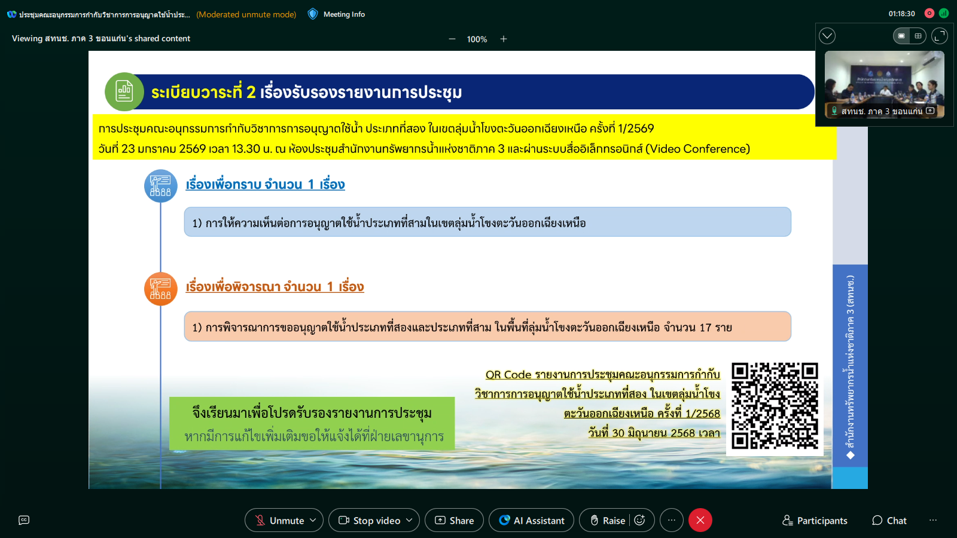Open Meeting Info shield icon
Screen dimensions: 957x538
tap(313, 14)
